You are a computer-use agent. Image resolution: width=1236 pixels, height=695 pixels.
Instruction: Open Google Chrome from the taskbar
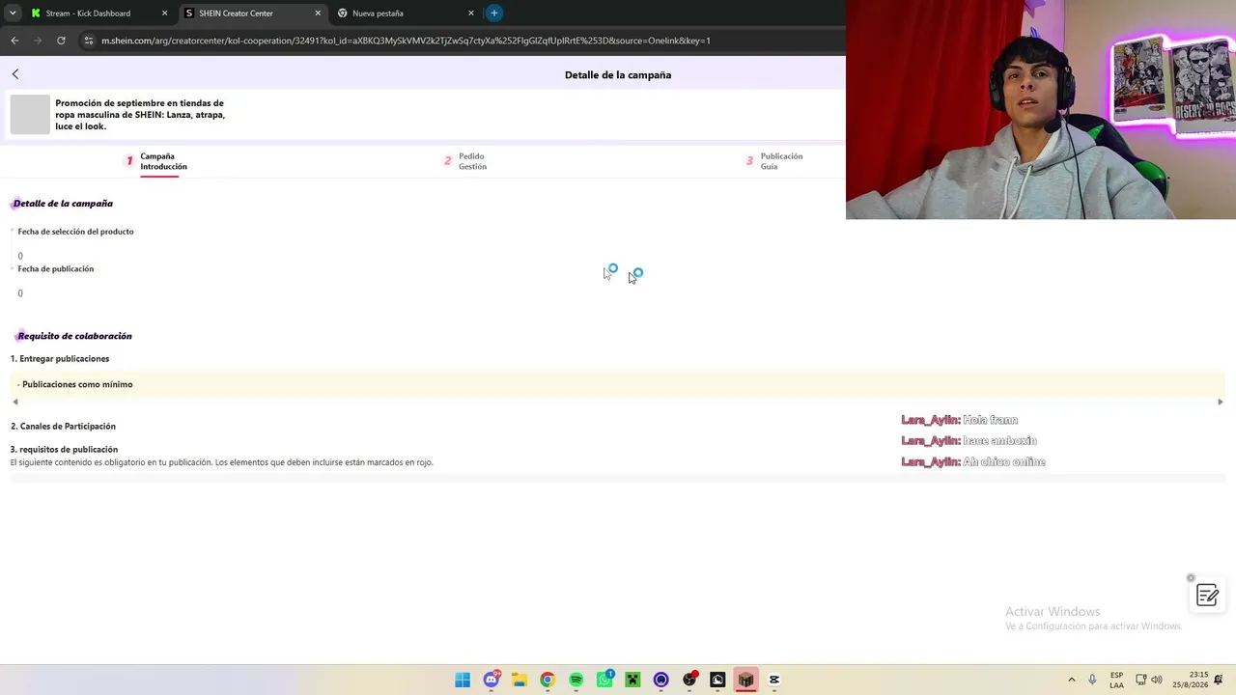point(548,680)
